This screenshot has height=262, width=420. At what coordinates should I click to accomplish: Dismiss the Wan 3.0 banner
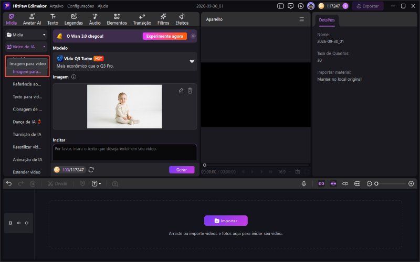[x=193, y=36]
